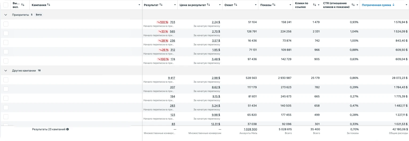Sort by the Вы... вкл. column arrows

(x=22, y=5)
